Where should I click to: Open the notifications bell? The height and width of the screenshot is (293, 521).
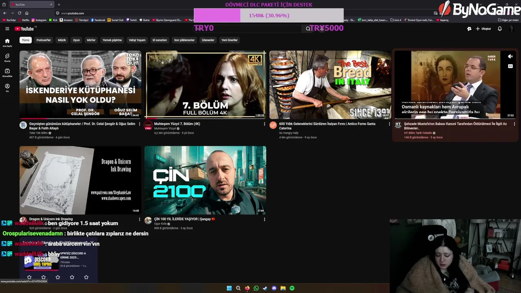click(x=500, y=28)
